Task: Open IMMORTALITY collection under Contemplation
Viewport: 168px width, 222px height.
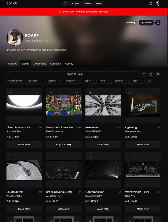Action: [94, 196]
